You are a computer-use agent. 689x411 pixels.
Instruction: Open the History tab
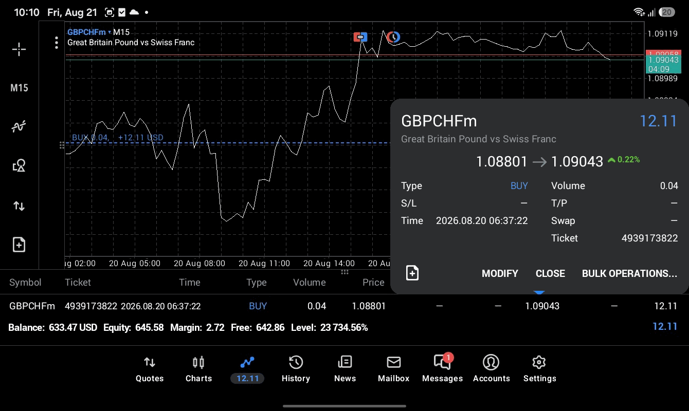pyautogui.click(x=296, y=369)
